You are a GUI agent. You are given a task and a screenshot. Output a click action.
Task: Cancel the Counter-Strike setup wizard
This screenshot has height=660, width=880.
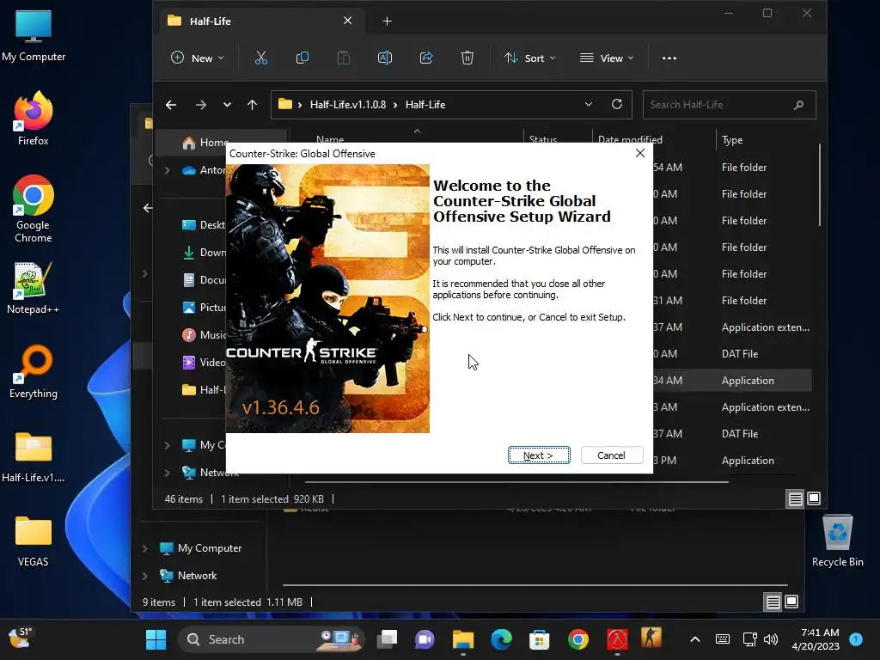[x=611, y=455]
